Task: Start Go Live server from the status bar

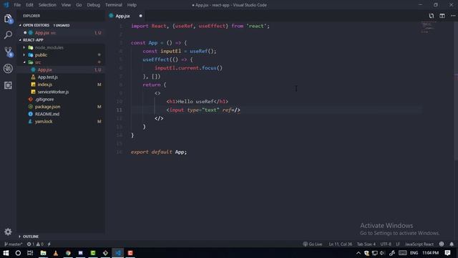Action: (313, 244)
